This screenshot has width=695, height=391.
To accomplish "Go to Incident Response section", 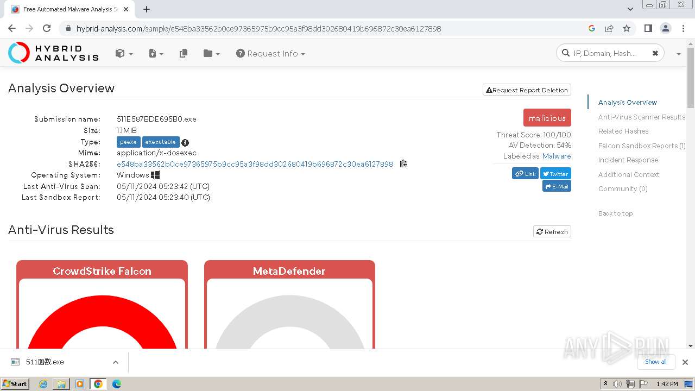I will pyautogui.click(x=628, y=160).
